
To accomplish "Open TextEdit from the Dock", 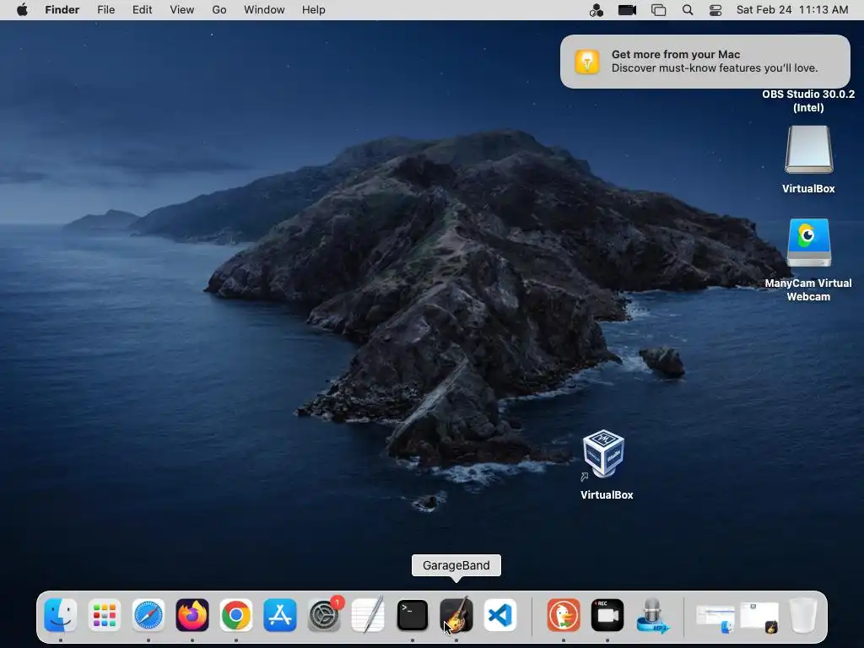I will (368, 615).
